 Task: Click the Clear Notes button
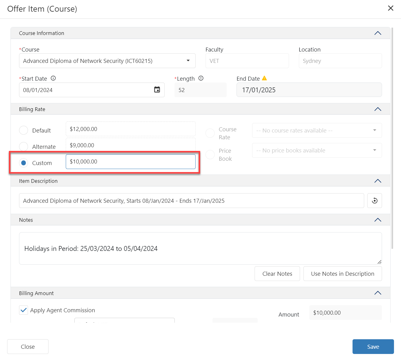tap(277, 274)
